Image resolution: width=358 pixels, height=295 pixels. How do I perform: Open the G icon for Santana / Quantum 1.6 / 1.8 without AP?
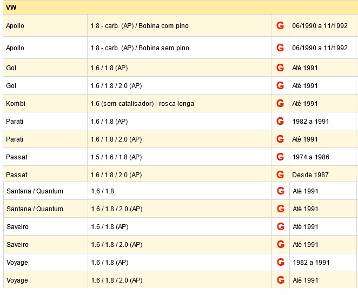click(x=281, y=191)
